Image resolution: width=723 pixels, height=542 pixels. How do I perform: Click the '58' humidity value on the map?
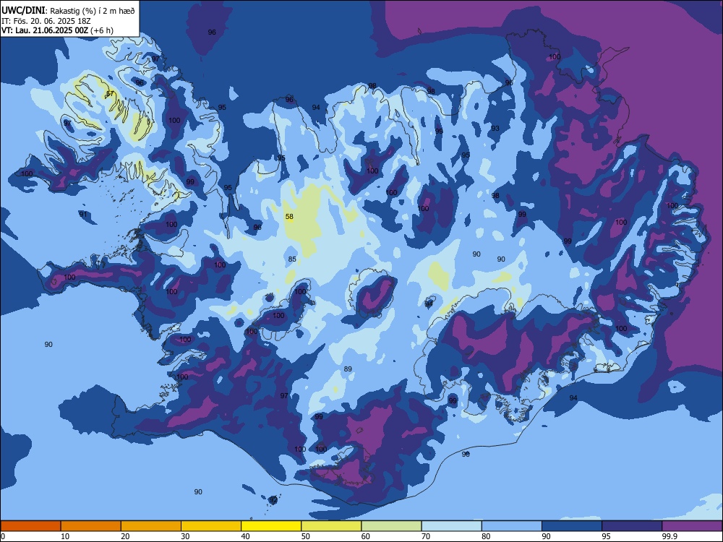pos(290,217)
